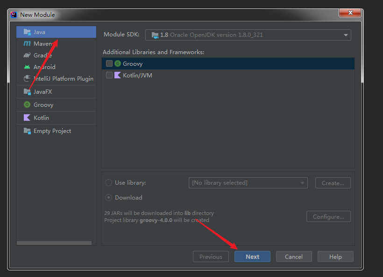This screenshot has width=383, height=277.
Task: Click the green Groovy icon in the sidebar
Action: pyautogui.click(x=27, y=104)
